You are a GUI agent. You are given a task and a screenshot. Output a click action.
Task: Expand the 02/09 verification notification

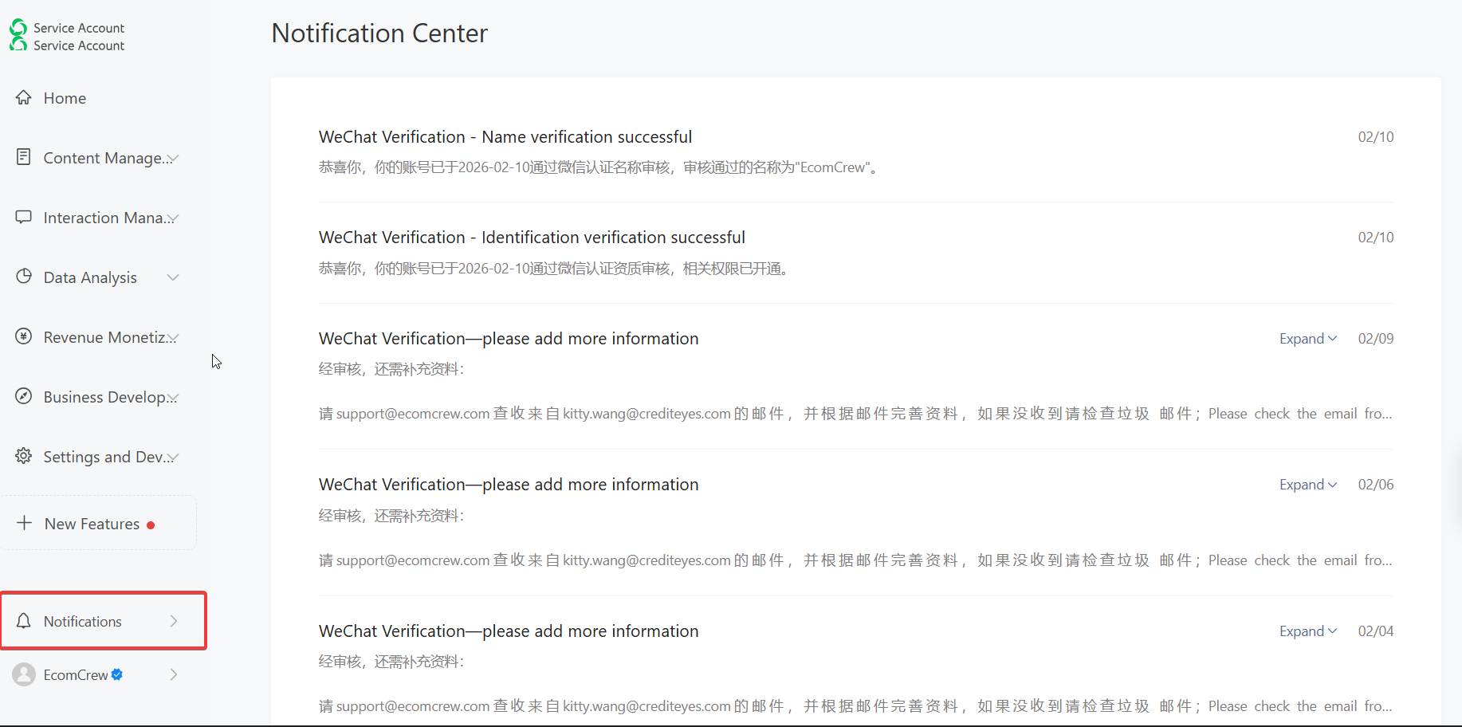point(1307,339)
